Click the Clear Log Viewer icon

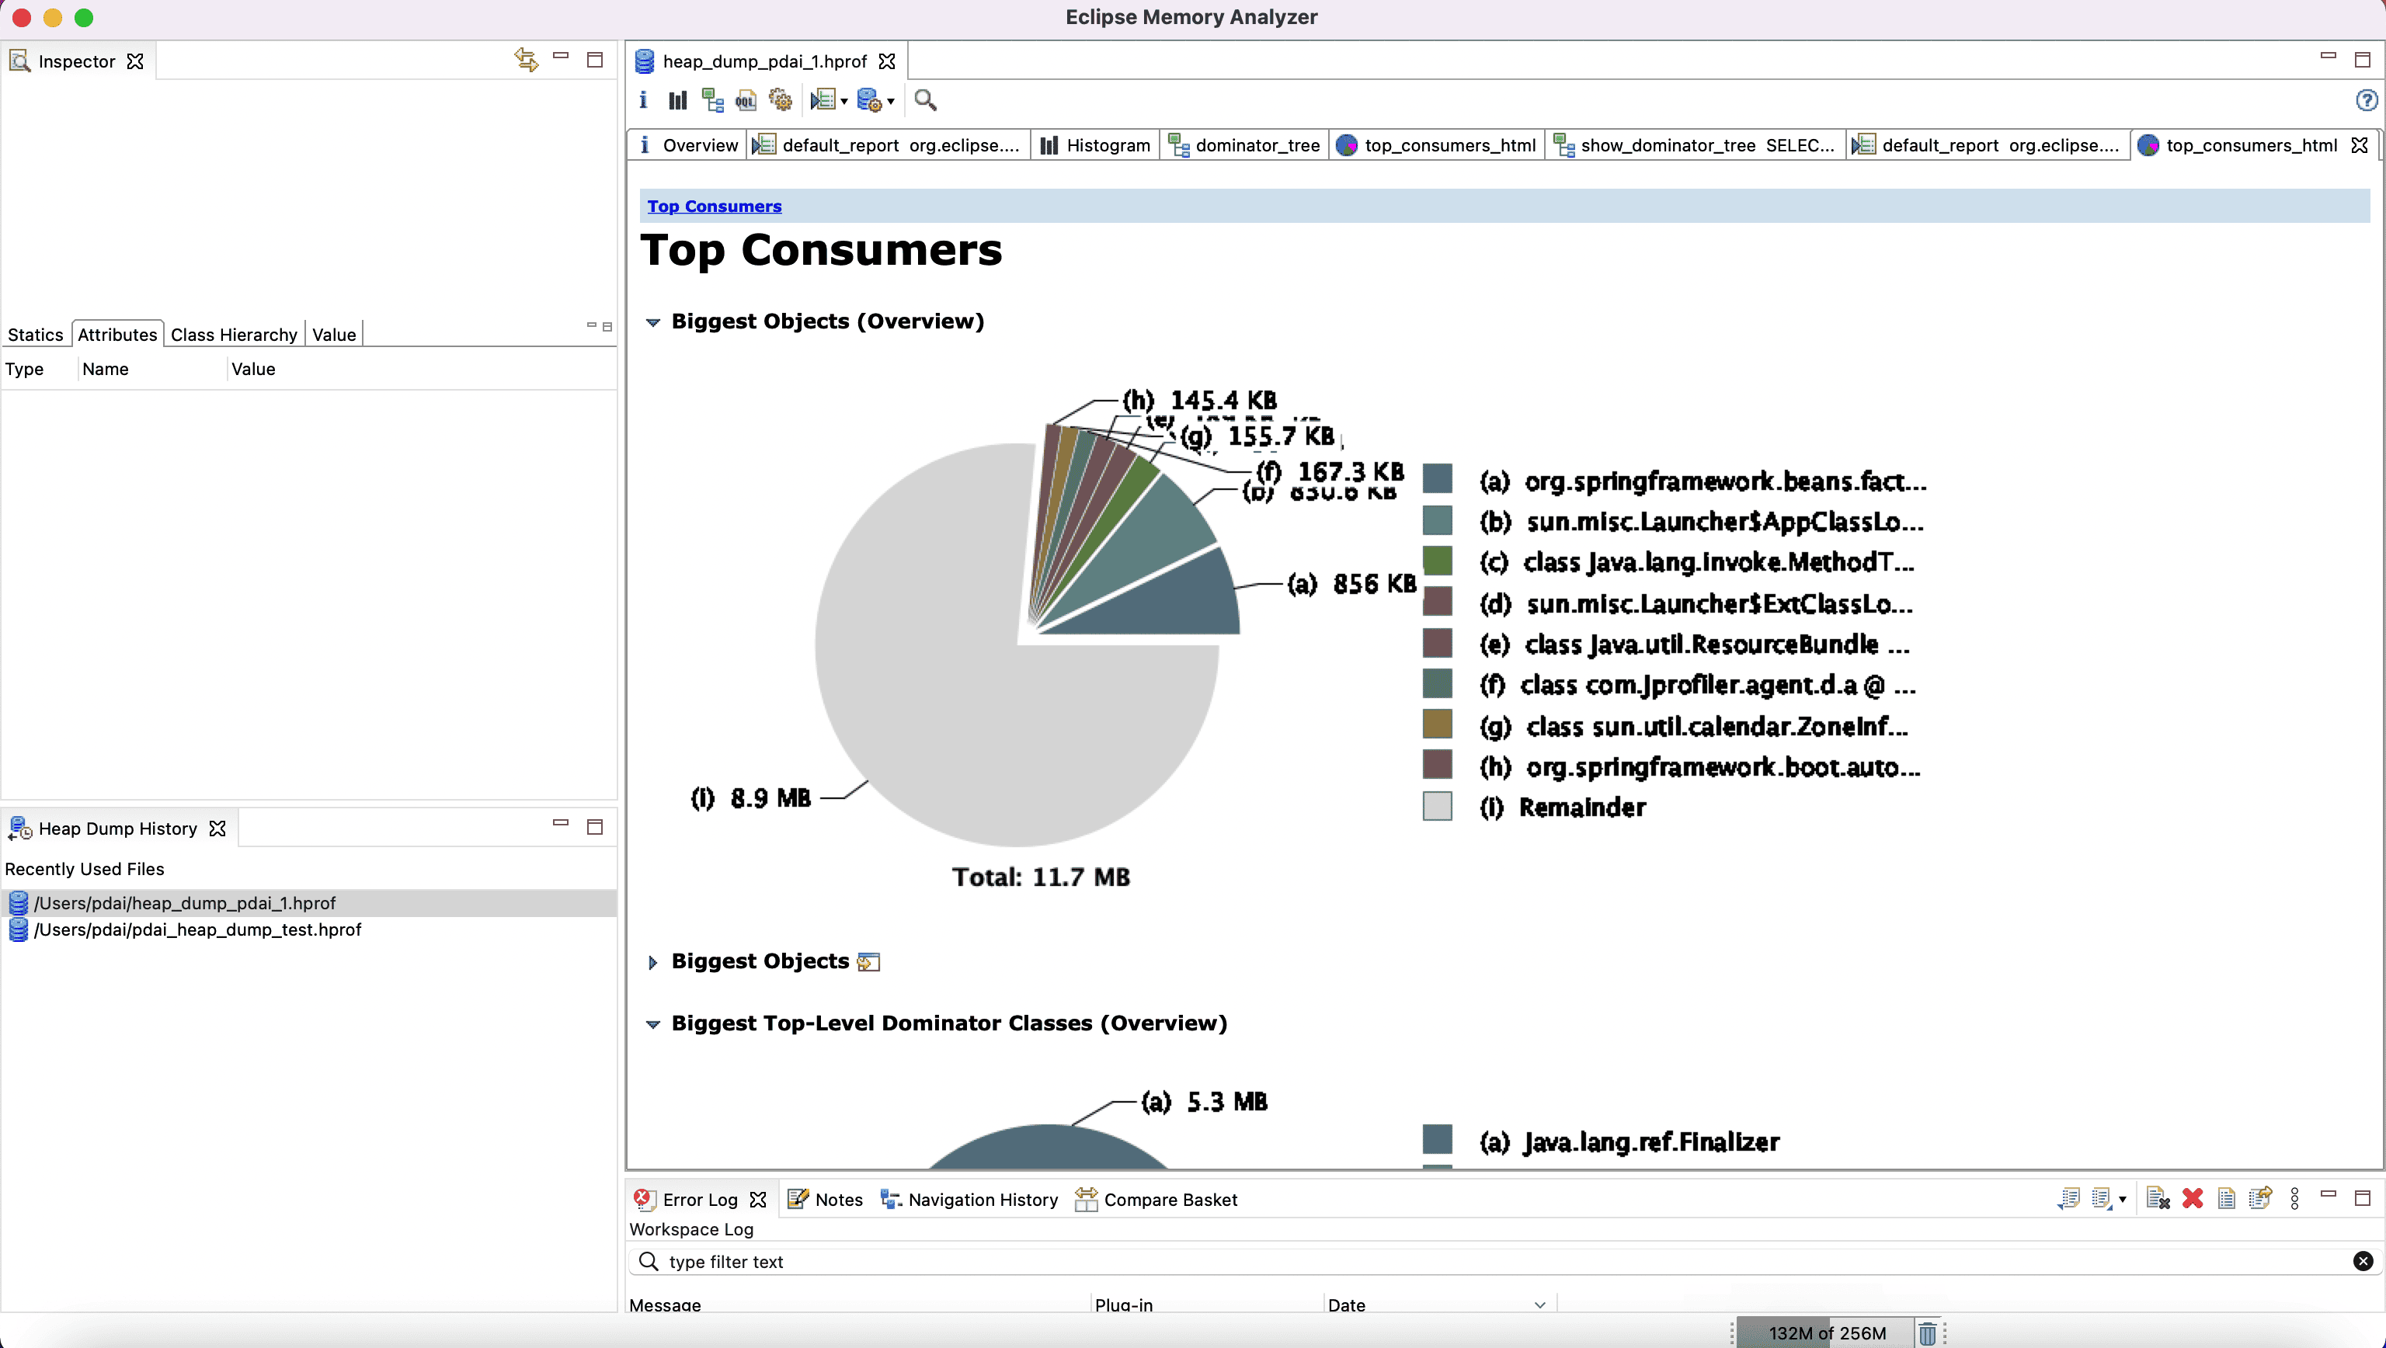pos(2157,1199)
